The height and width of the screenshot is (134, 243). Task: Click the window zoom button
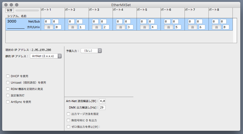pyautogui.click(x=17, y=5)
